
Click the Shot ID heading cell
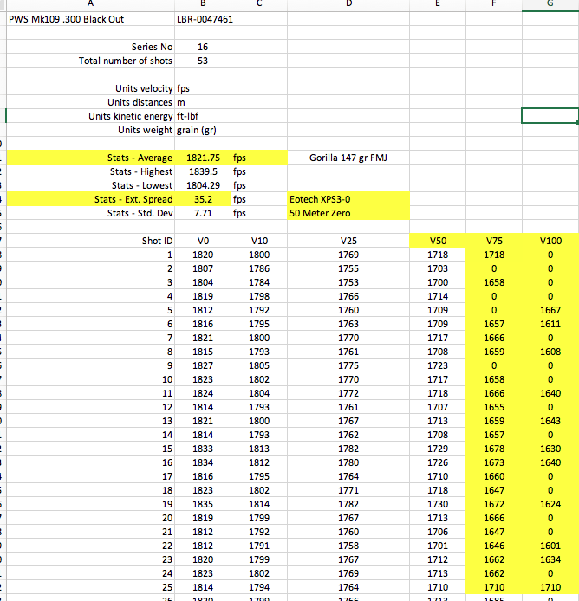coord(91,241)
